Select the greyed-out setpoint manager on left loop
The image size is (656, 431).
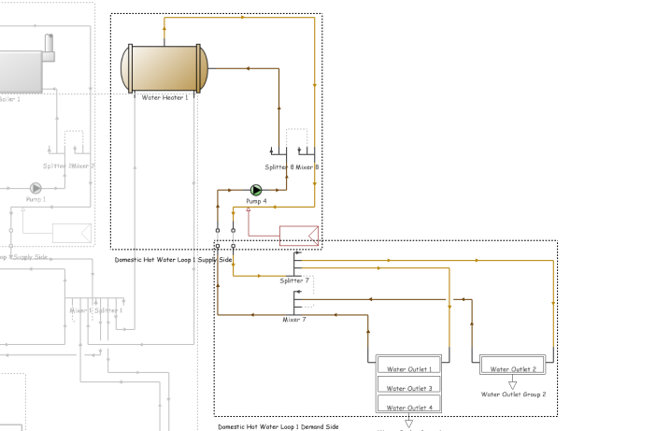[71, 233]
